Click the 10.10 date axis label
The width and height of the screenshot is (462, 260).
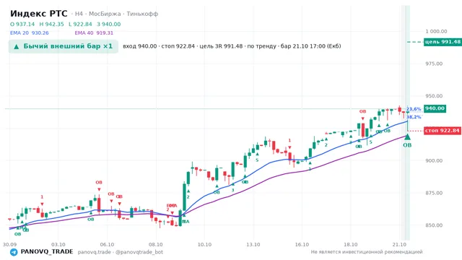click(204, 244)
